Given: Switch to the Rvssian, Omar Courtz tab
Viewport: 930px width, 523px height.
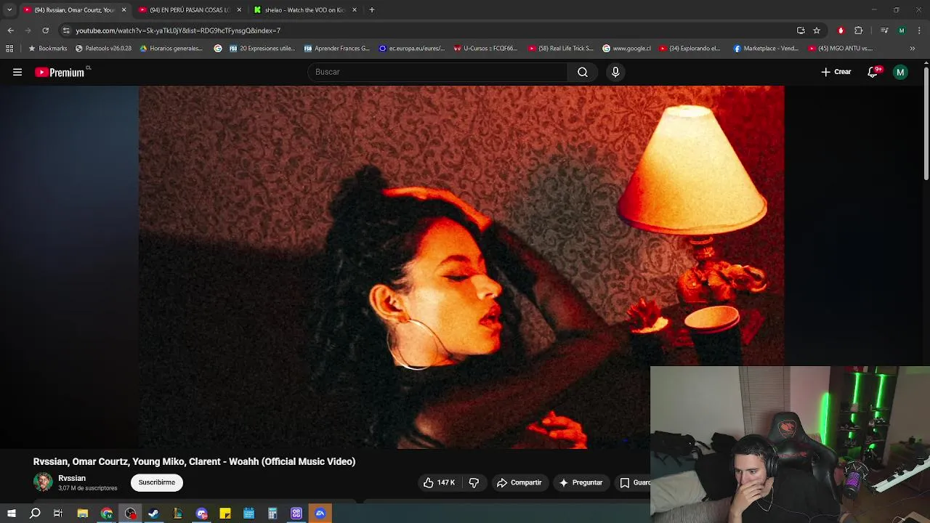Looking at the screenshot, I should pos(74,10).
